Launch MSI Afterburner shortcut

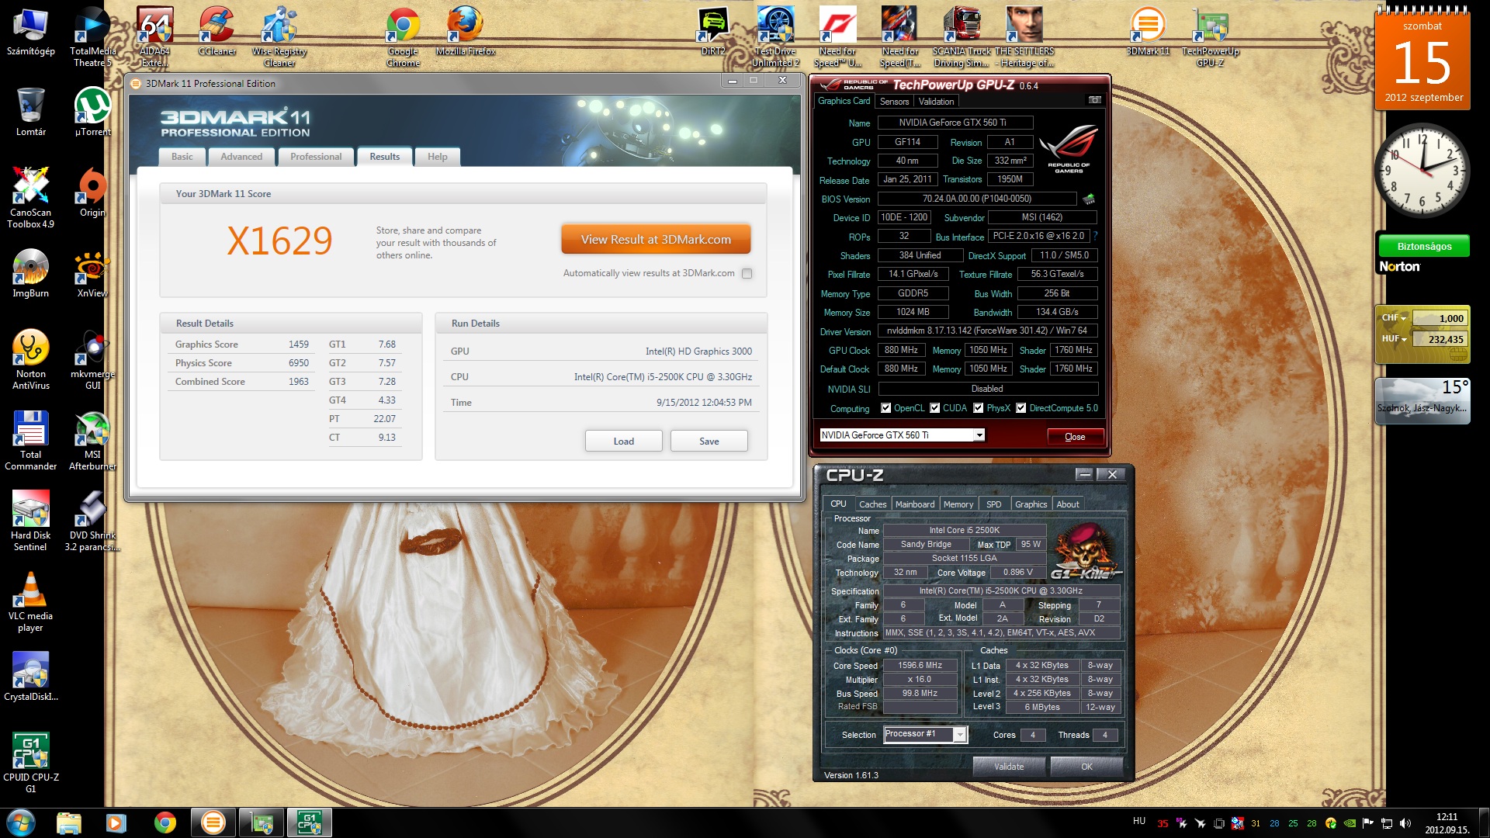[93, 440]
